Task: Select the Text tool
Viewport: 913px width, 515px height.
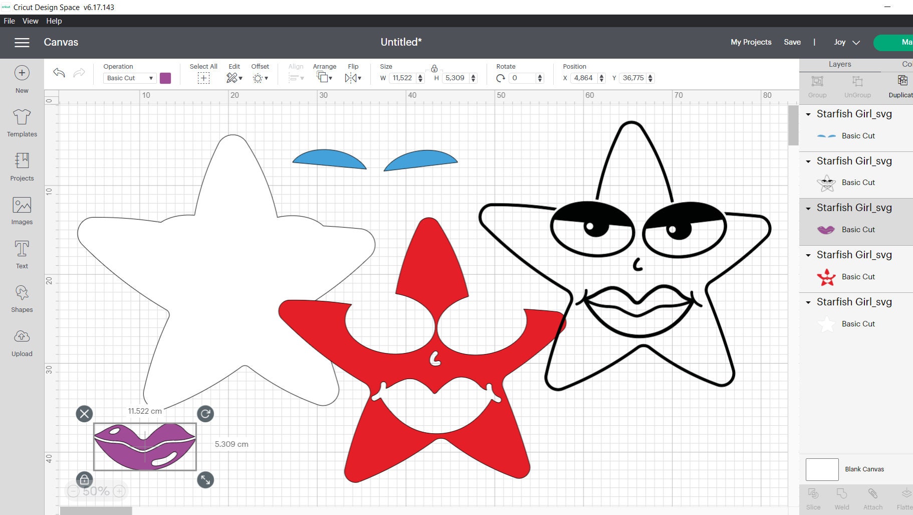Action: coord(22,254)
